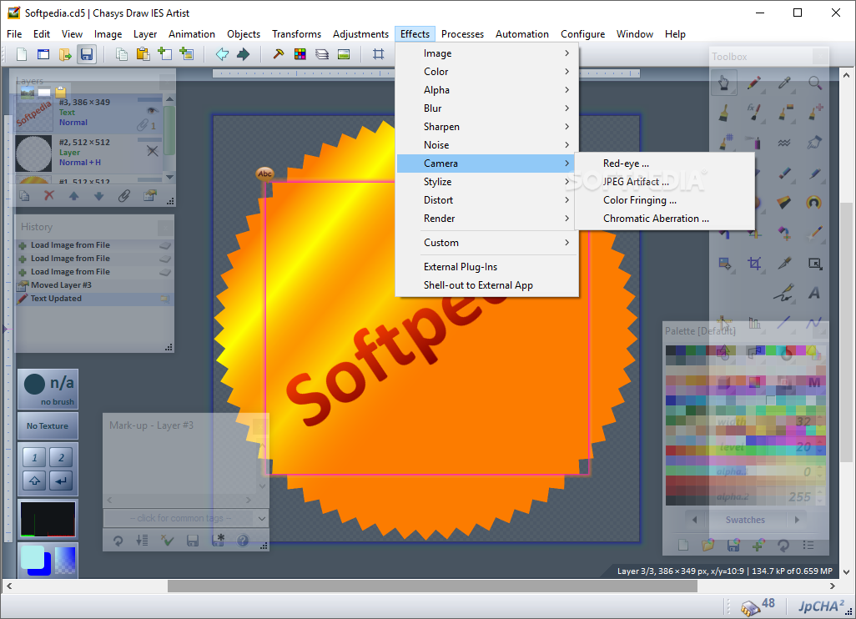
Task: Select the eyedropper tool in Toolbox
Action: pyautogui.click(x=784, y=83)
